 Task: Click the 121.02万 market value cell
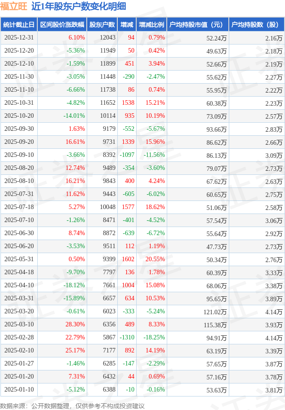pos(215,312)
